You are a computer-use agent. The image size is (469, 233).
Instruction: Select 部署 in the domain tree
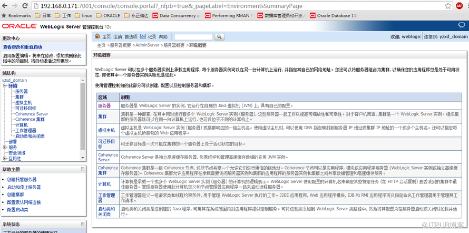coord(13,142)
